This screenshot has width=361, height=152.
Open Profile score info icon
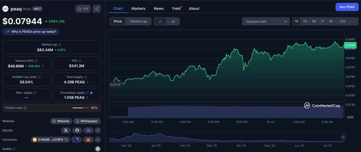(25, 108)
